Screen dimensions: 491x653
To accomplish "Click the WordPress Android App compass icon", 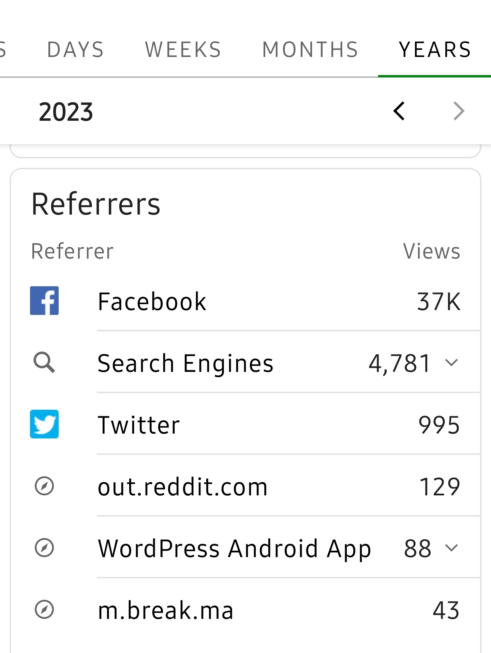I will (44, 548).
